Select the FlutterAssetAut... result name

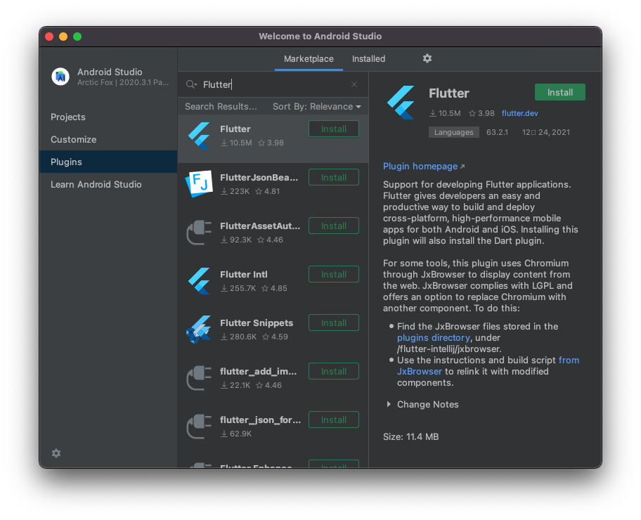[260, 226]
